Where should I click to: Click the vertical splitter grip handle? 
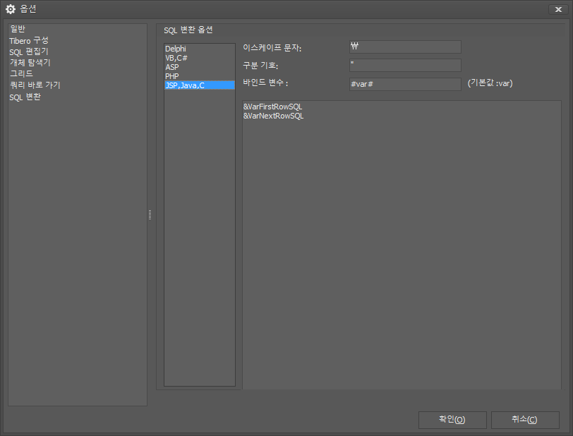(x=150, y=215)
